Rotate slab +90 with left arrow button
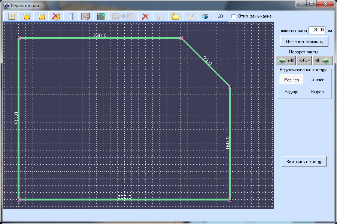Screen dimensions: 337x224 point(286,60)
